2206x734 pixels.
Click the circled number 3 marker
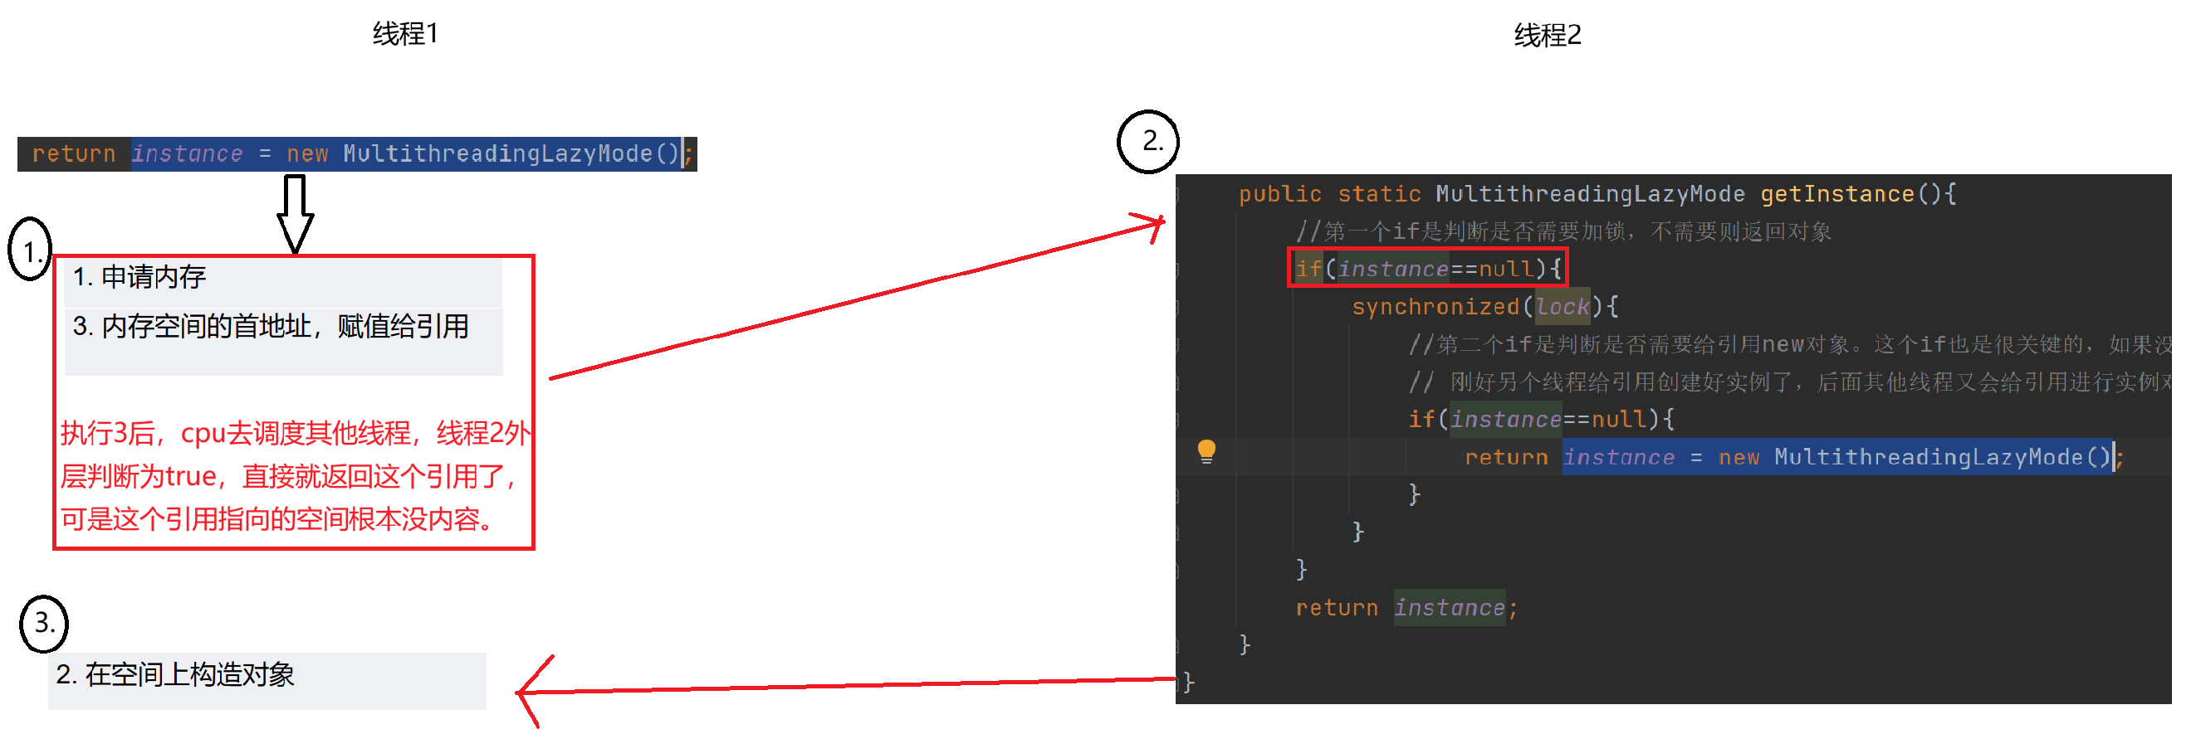[x=44, y=623]
